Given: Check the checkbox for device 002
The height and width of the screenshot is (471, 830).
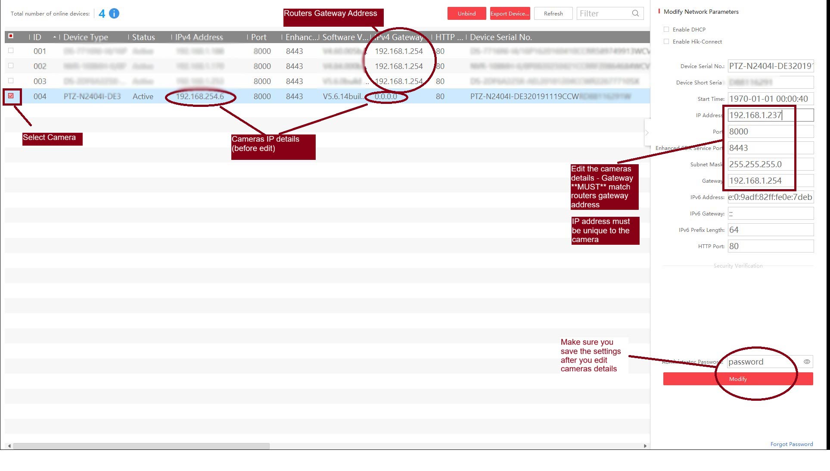Looking at the screenshot, I should coord(11,66).
